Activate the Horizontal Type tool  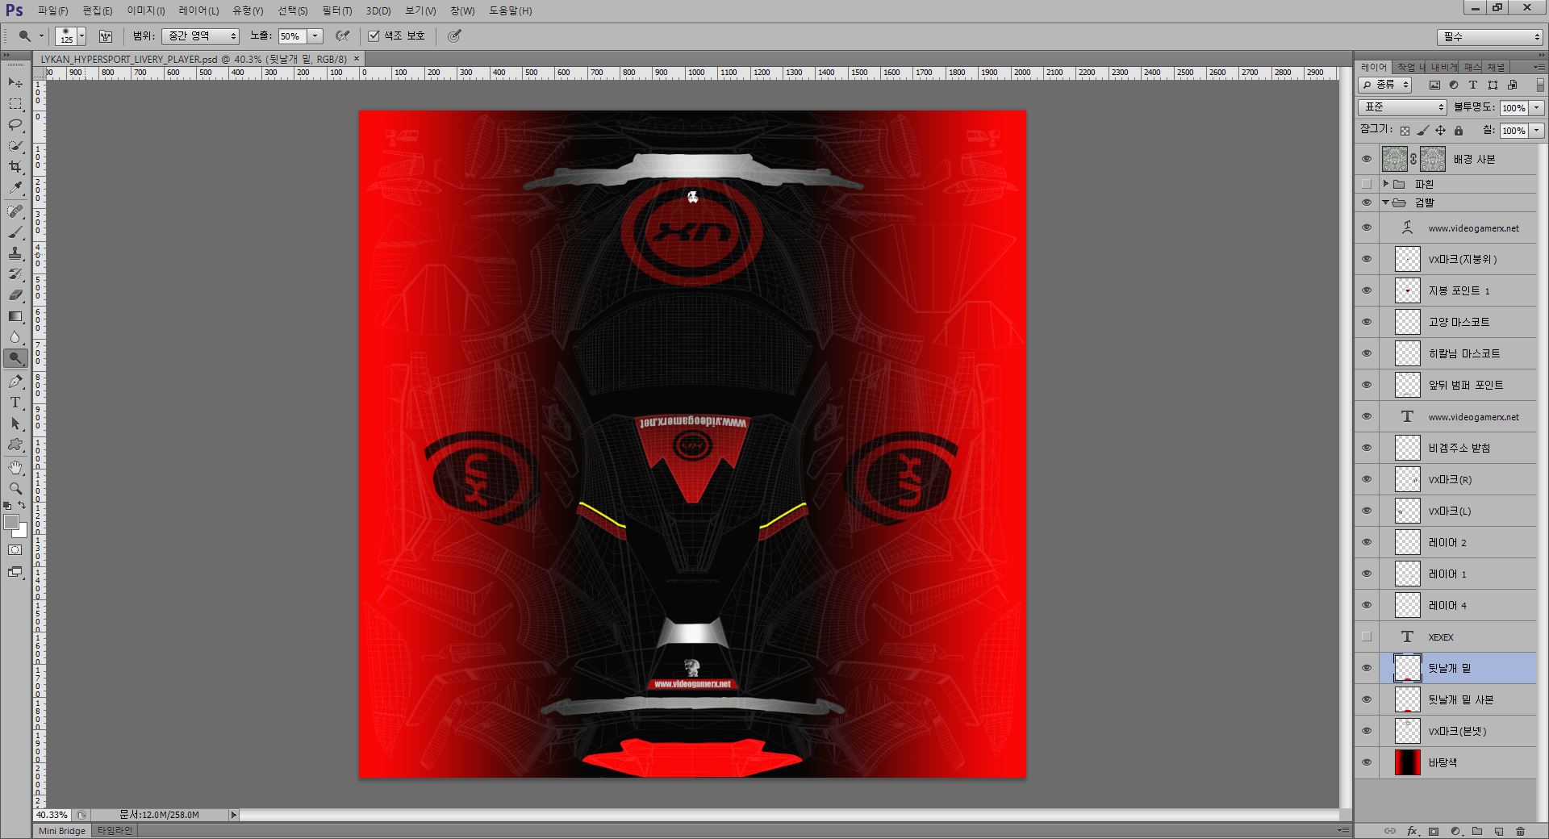(x=15, y=403)
